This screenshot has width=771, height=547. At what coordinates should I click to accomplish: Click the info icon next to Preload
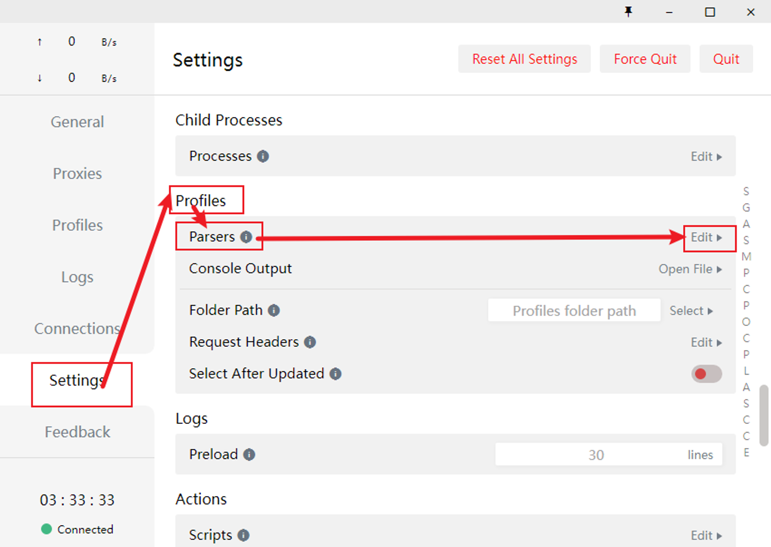coord(249,454)
